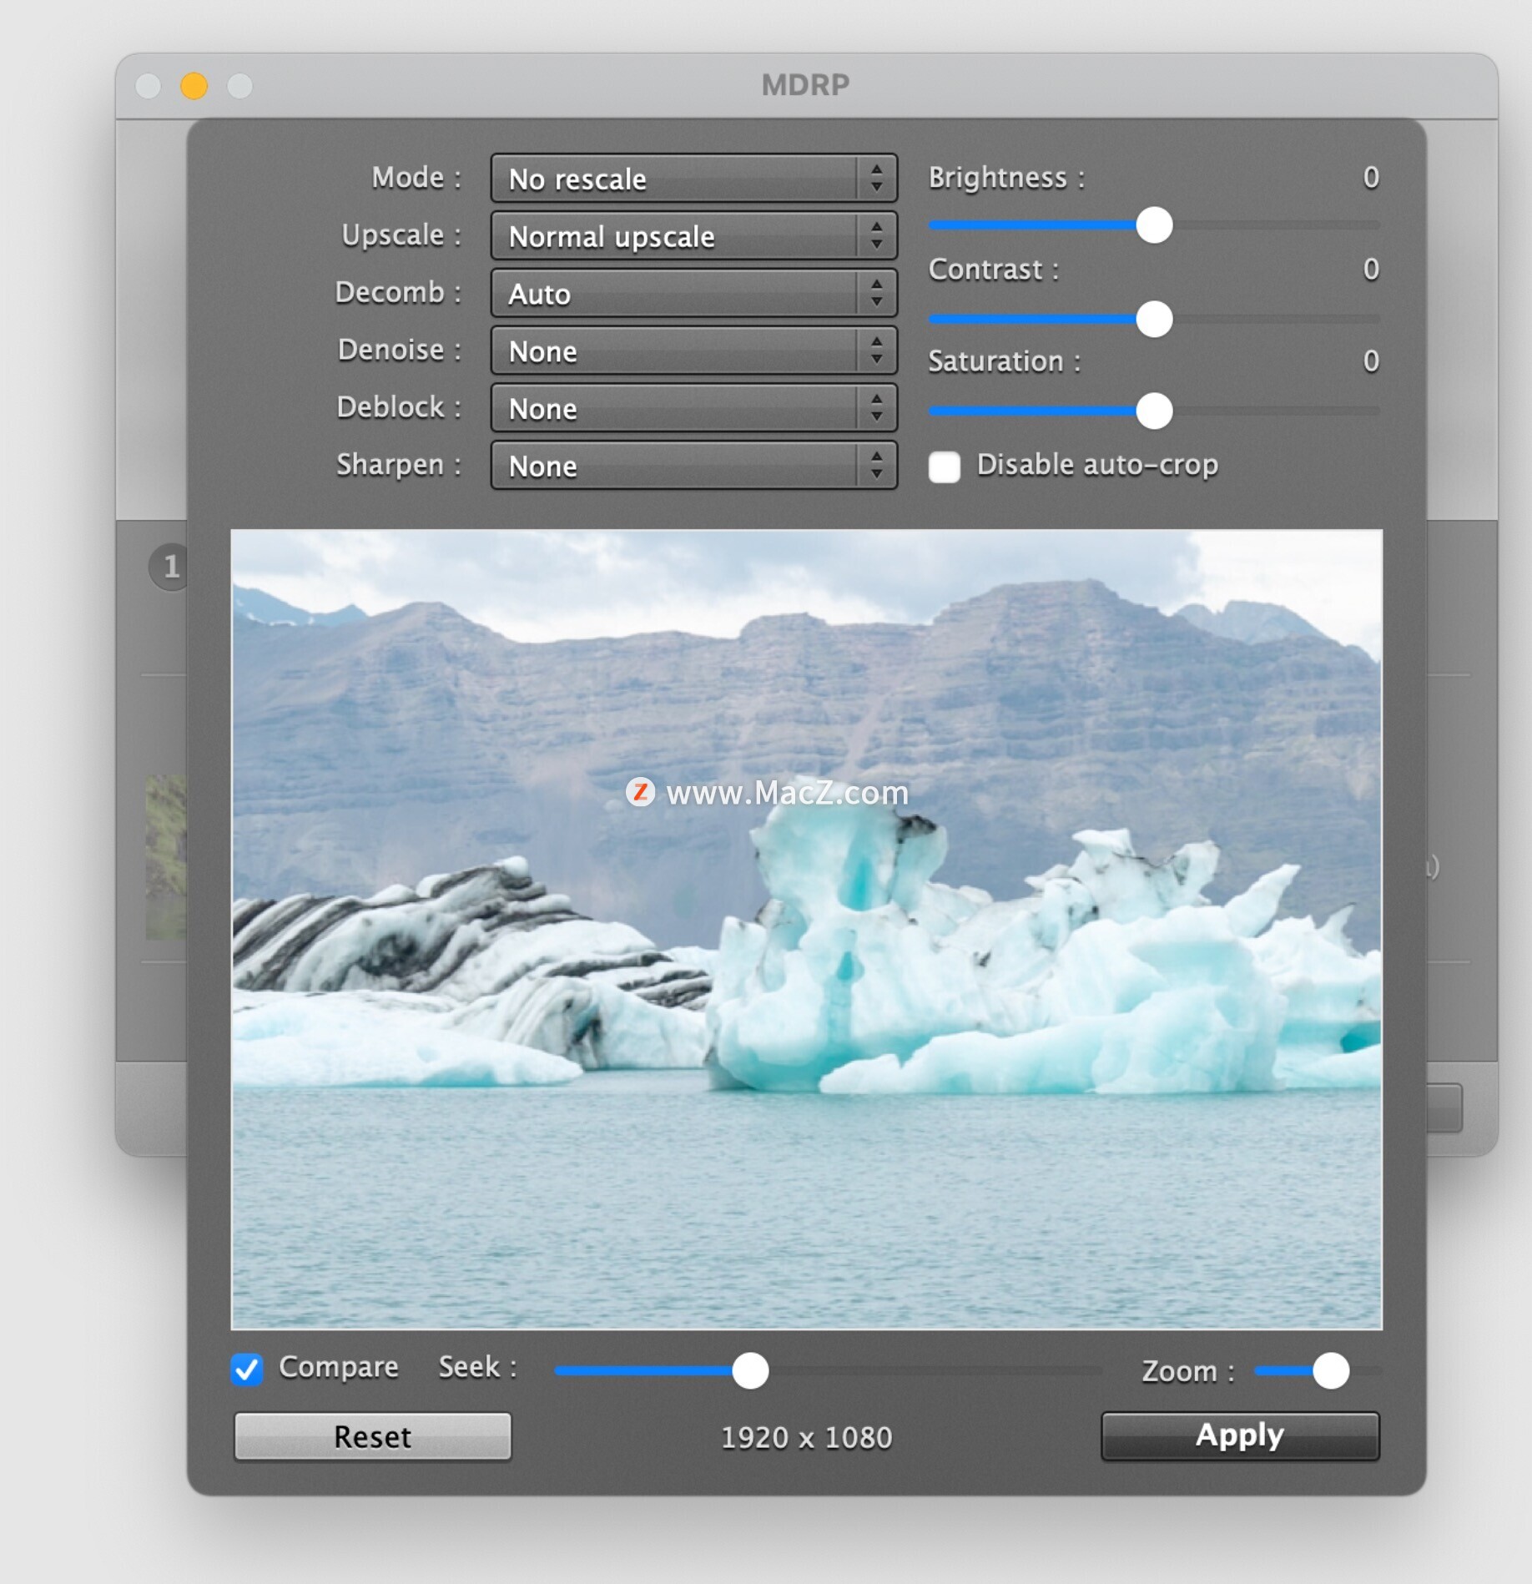Click the iceberg video preview image
The width and height of the screenshot is (1532, 1584).
point(806,928)
